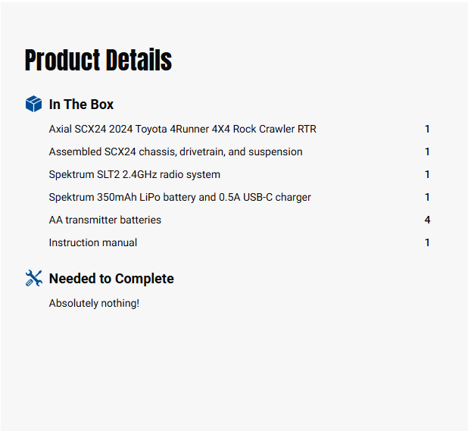This screenshot has height=431, width=468.
Task: Select the AA transmitter batteries line
Action: pyautogui.click(x=105, y=220)
